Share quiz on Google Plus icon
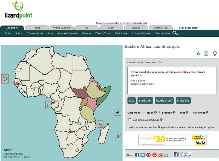The width and height of the screenshot is (219, 161). (x=160, y=155)
